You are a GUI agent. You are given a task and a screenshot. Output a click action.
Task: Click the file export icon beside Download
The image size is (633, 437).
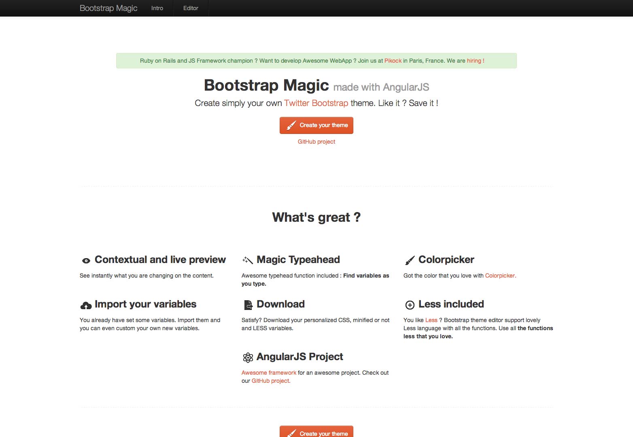(x=248, y=305)
